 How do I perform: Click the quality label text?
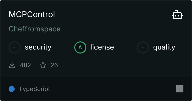pyautogui.click(x=164, y=47)
